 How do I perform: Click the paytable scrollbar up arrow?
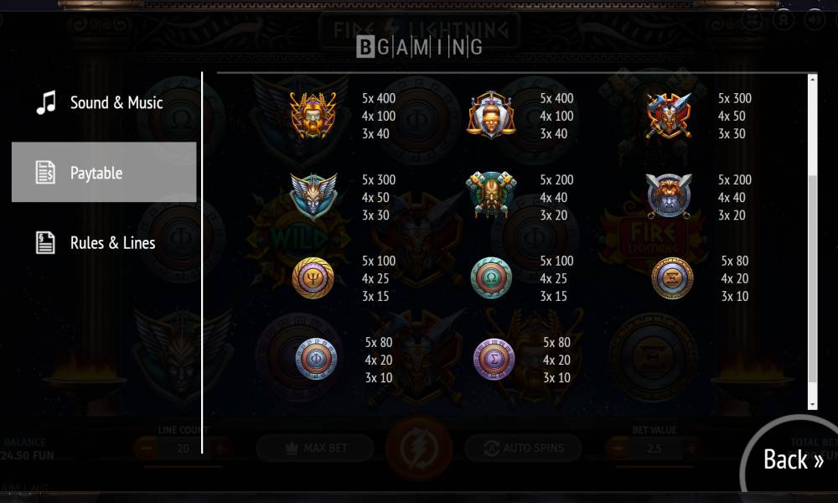[812, 79]
